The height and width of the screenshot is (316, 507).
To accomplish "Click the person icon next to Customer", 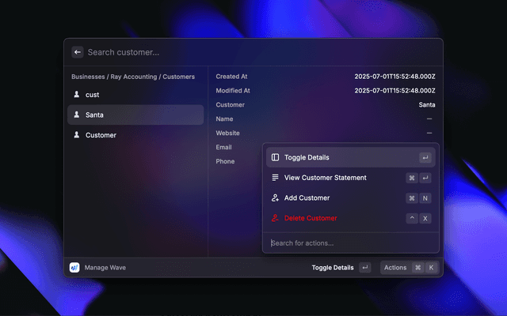I will (x=77, y=135).
